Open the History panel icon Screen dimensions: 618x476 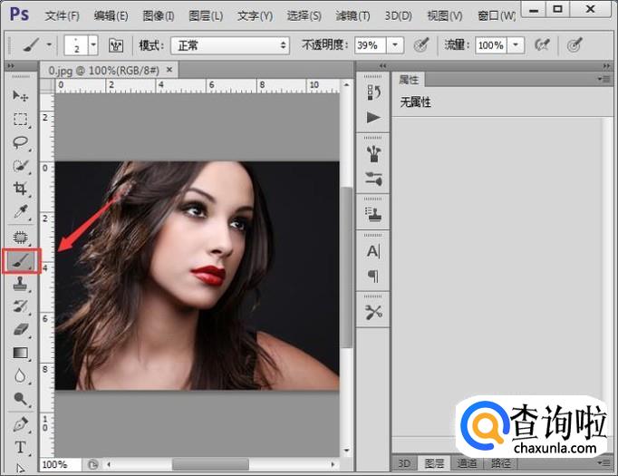coord(373,92)
